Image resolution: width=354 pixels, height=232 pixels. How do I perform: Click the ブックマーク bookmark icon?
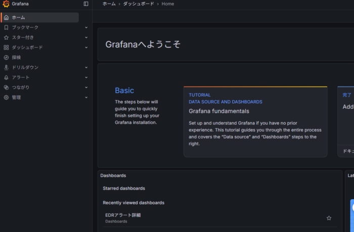click(x=6, y=27)
